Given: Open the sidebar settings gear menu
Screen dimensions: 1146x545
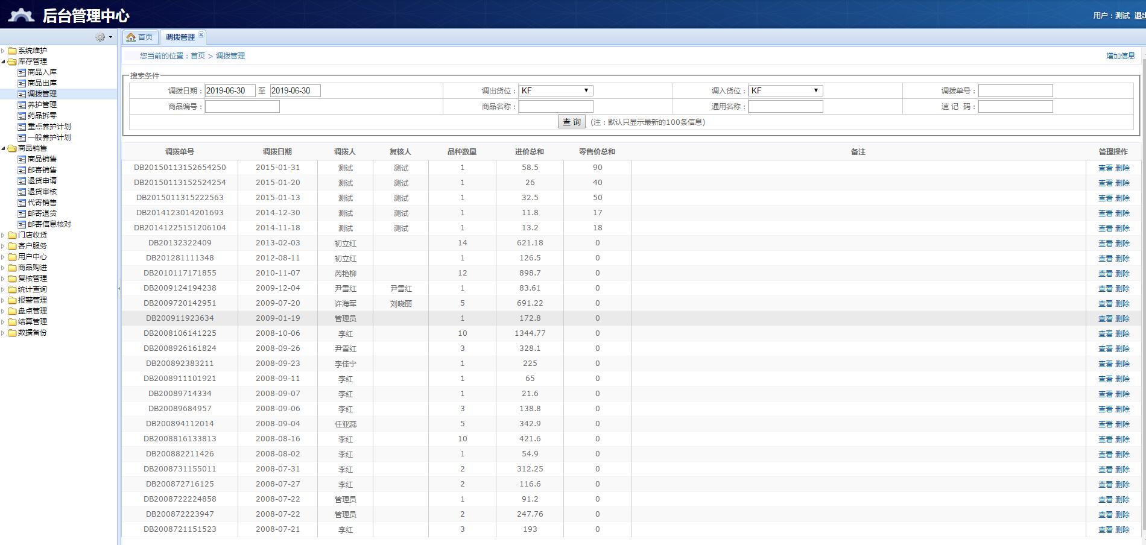Looking at the screenshot, I should (104, 37).
